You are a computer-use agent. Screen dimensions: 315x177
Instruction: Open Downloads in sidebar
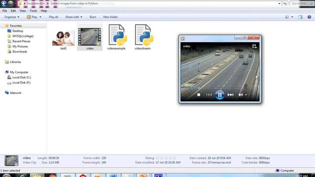(20, 52)
